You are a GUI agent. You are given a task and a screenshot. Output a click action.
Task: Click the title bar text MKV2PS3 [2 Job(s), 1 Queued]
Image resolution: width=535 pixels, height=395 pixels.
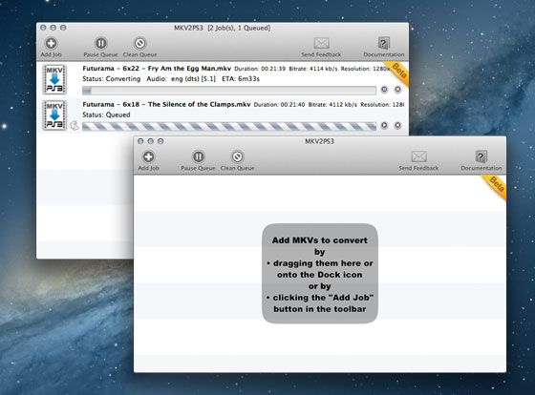[x=222, y=28]
